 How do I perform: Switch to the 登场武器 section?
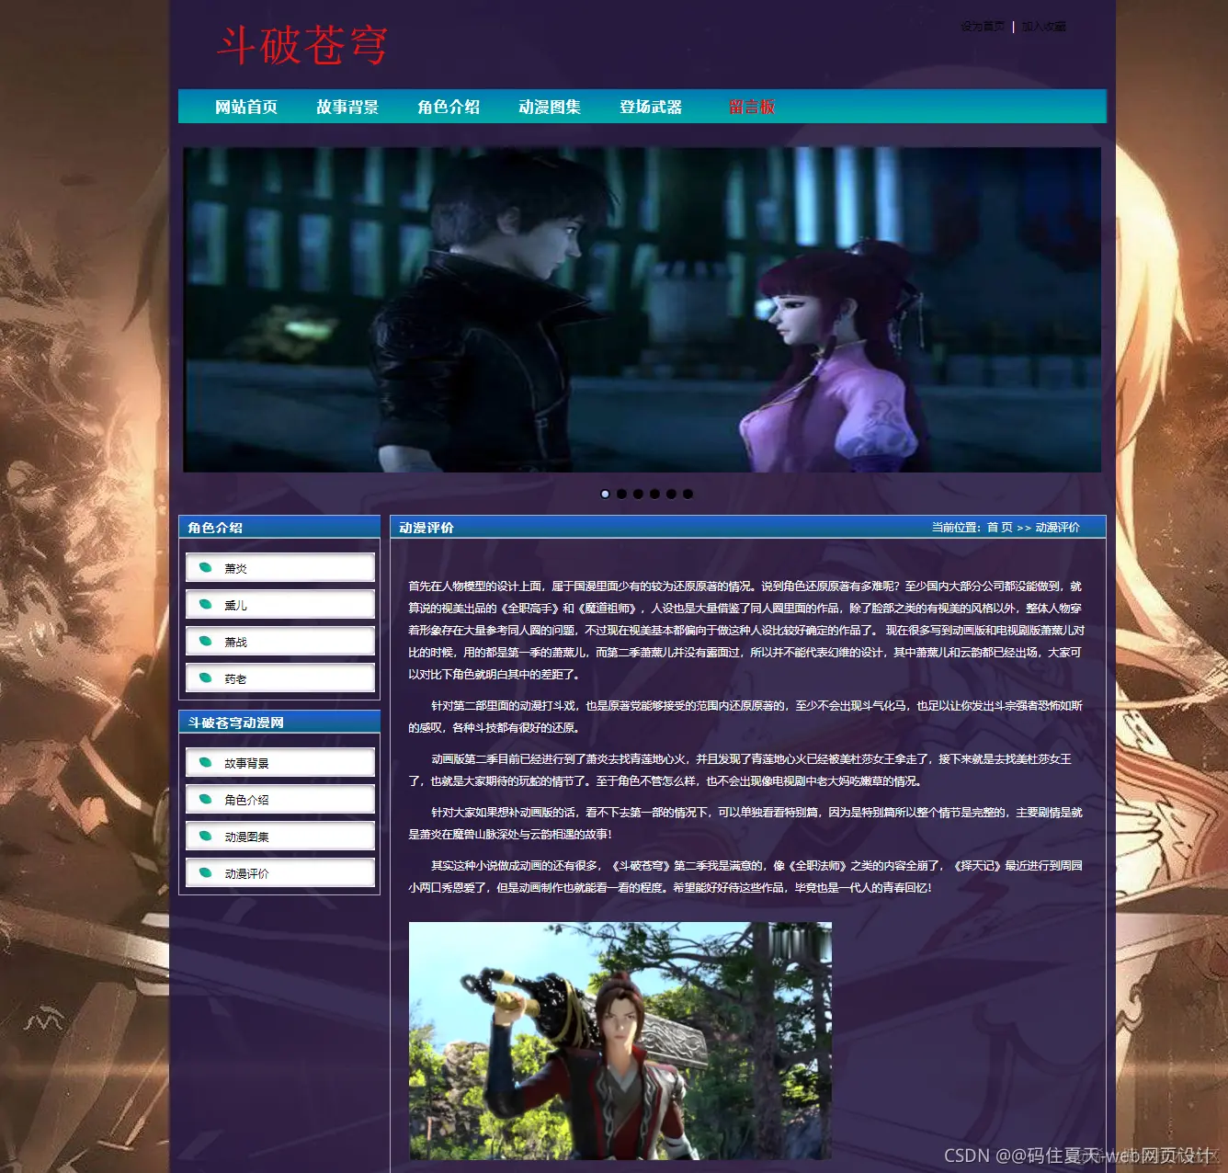tap(652, 106)
